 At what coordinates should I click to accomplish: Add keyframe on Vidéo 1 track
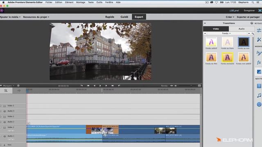point(11,131)
